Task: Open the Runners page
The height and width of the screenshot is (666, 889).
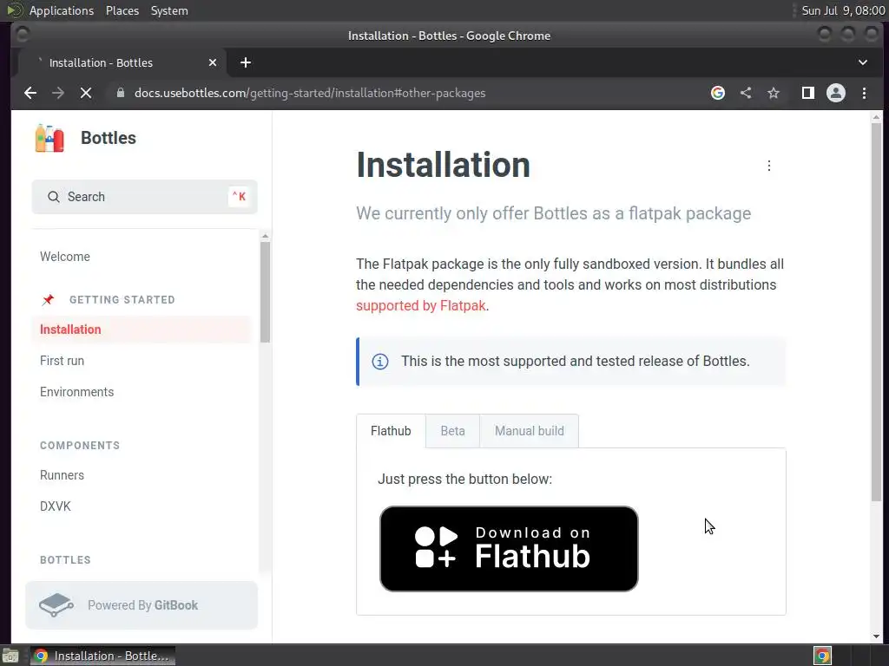Action: [62, 475]
